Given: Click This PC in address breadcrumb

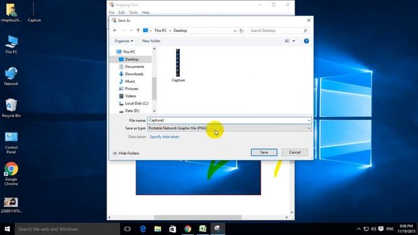Looking at the screenshot, I should tap(160, 31).
